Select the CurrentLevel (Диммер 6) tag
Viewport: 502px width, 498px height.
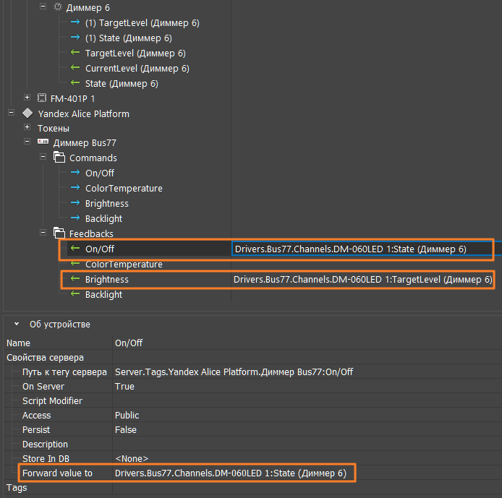point(137,69)
